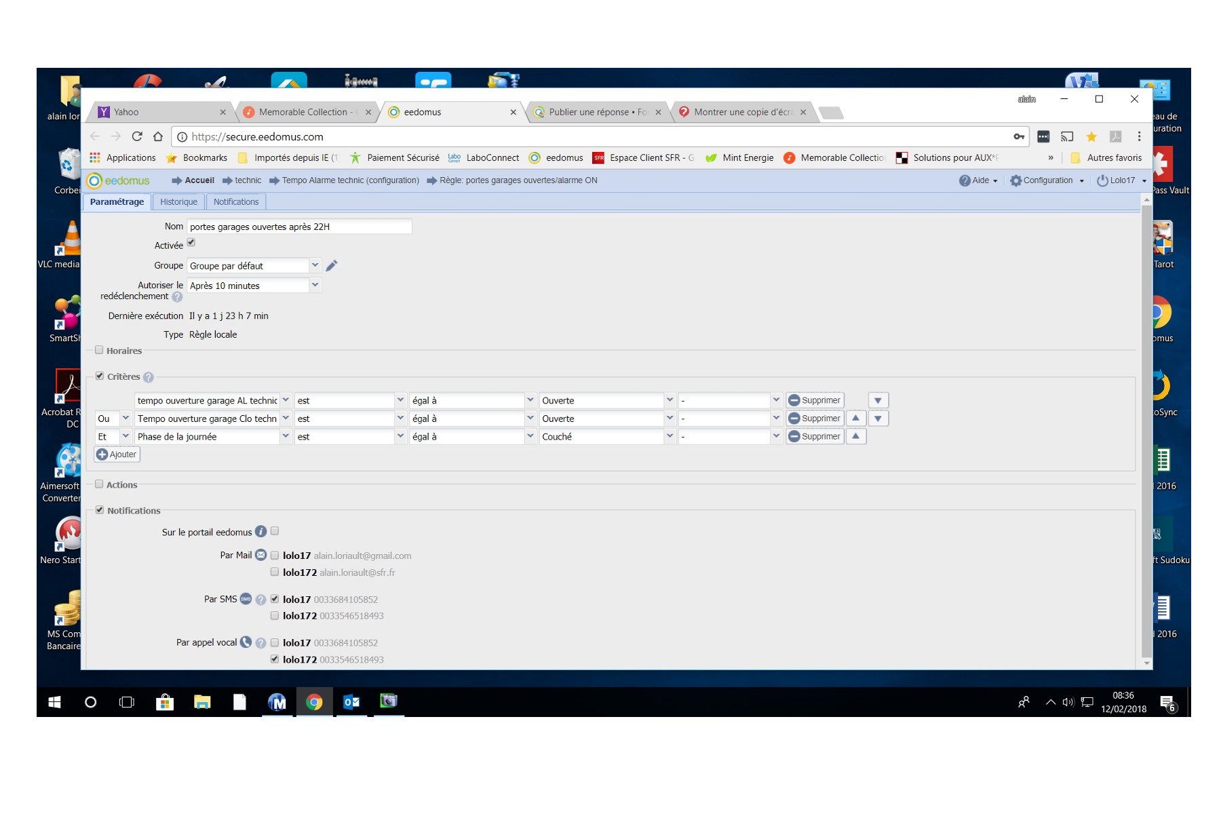The image size is (1221, 814).
Task: Click the Par appel vocal phone icon
Action: coord(246,642)
